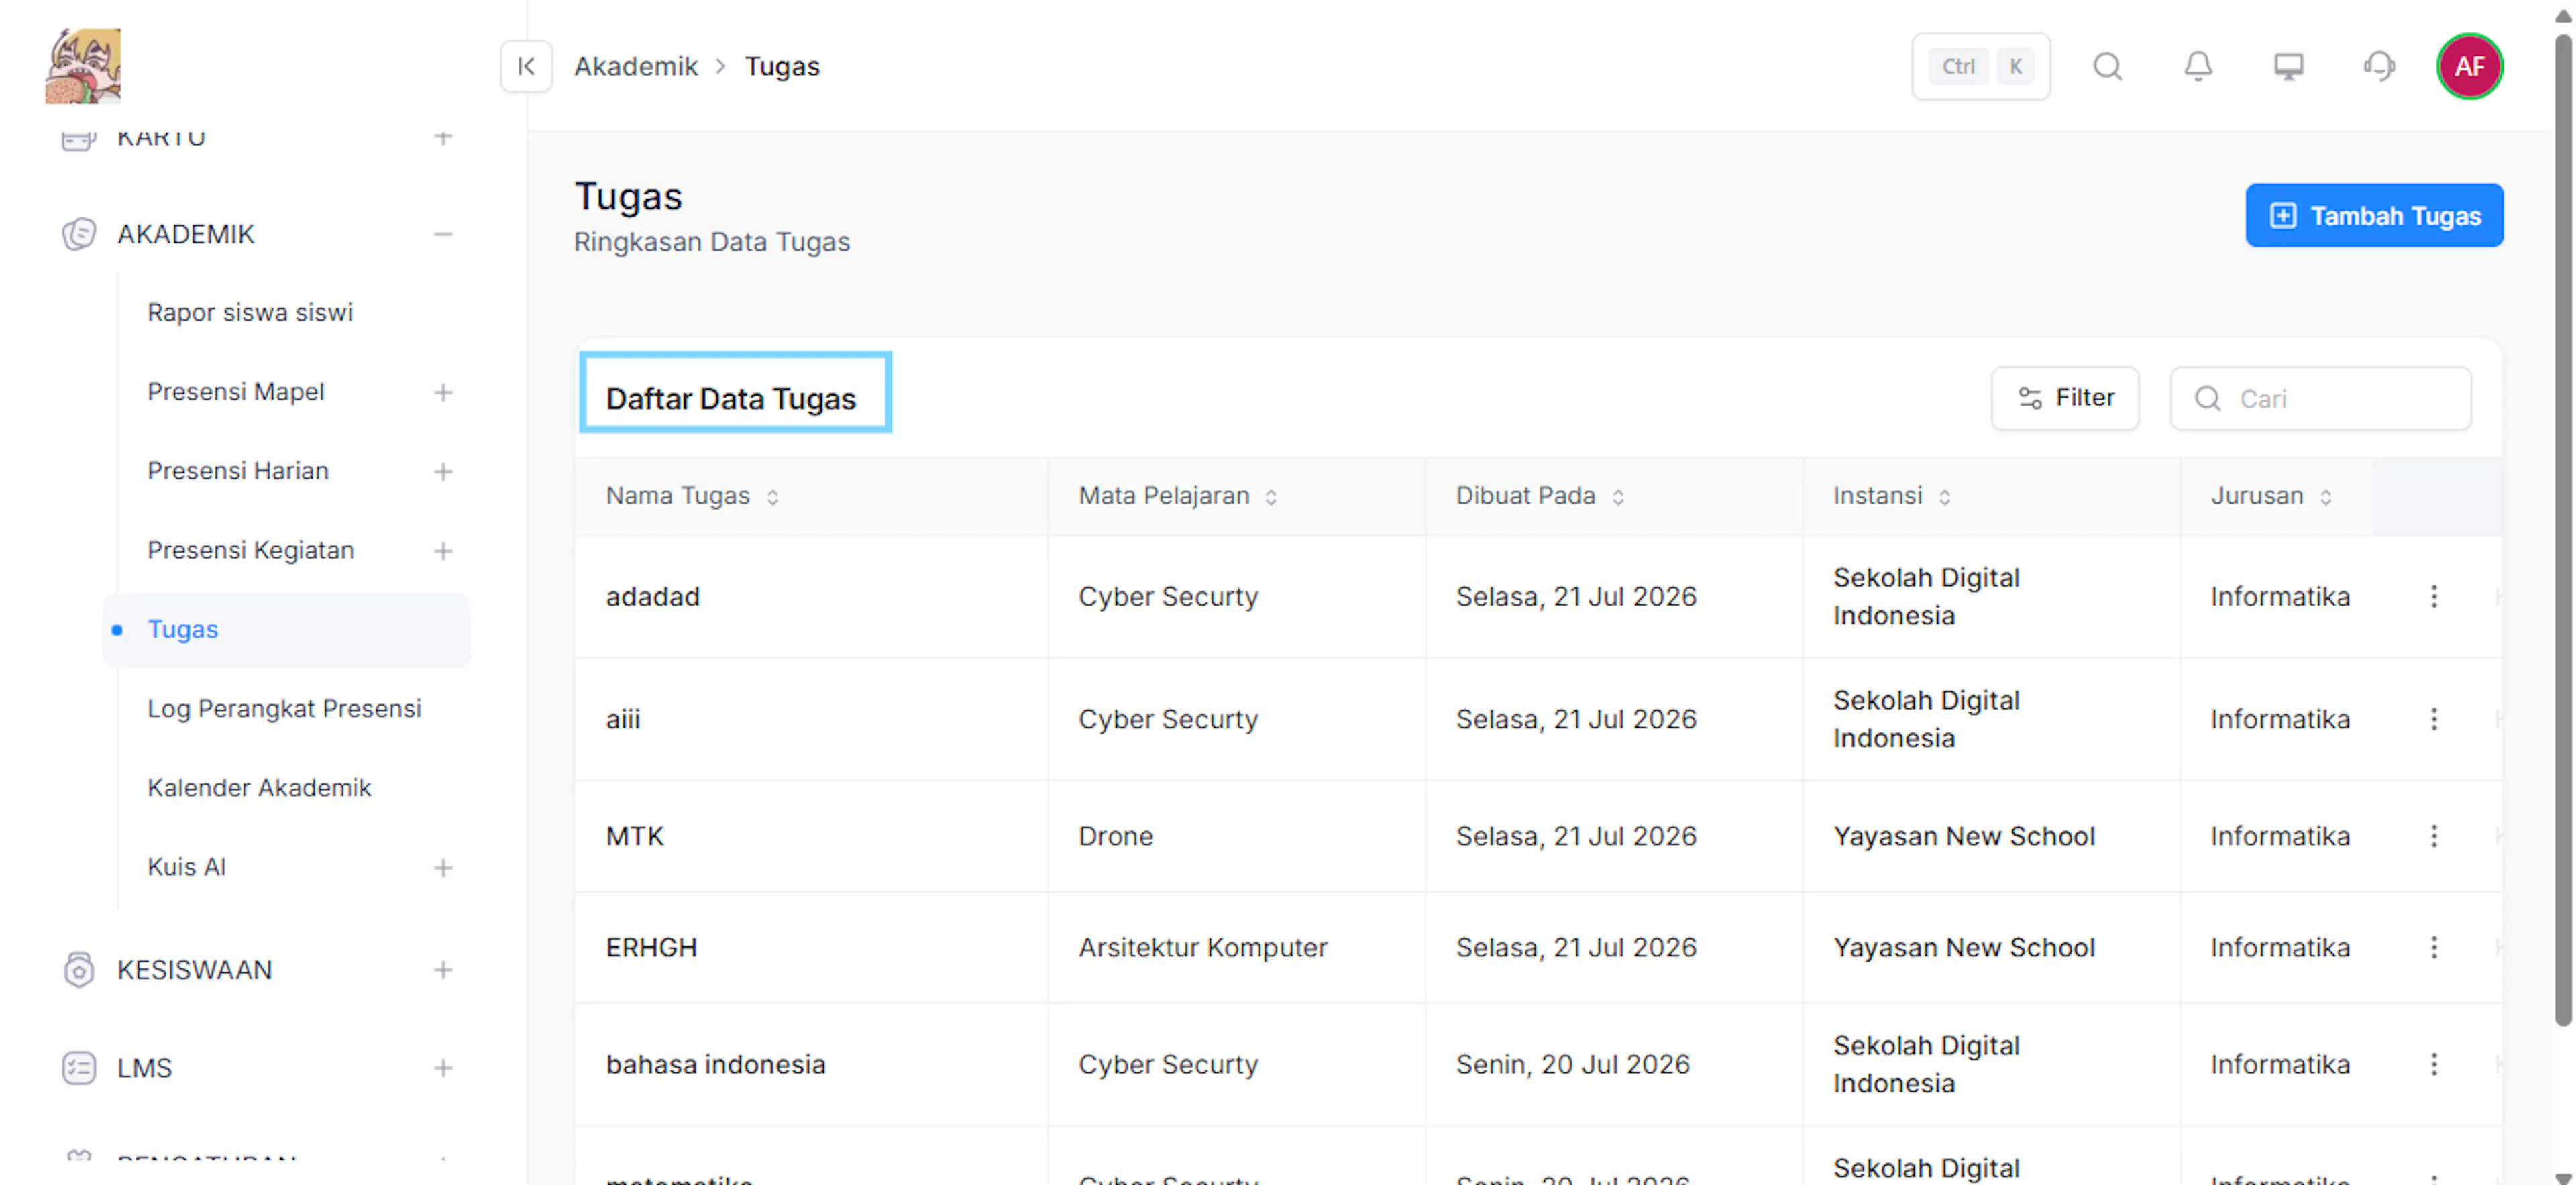Click Arsitektur Komputer subject cell
Screen dimensions: 2576x1185
1202,947
